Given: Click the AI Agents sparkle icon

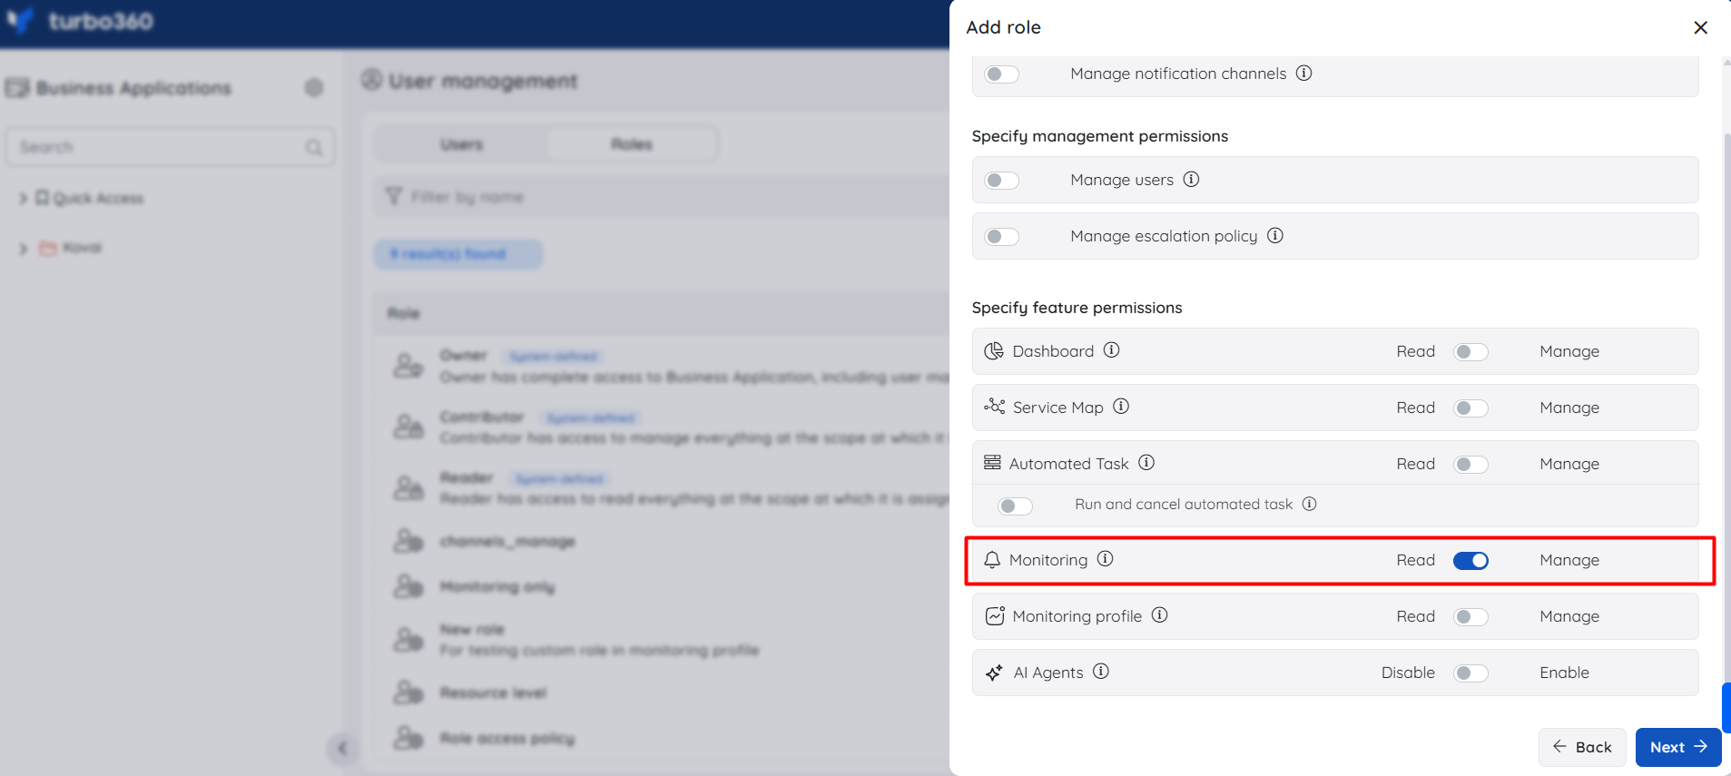Looking at the screenshot, I should (994, 673).
